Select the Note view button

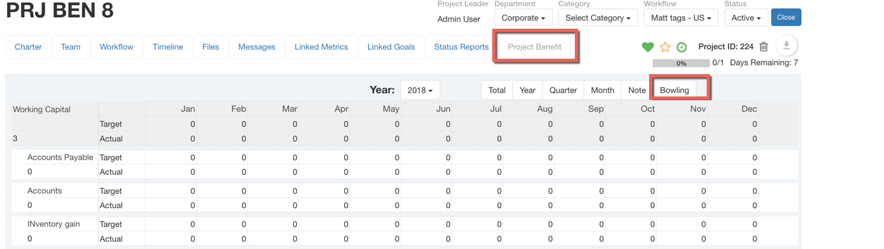pos(637,90)
